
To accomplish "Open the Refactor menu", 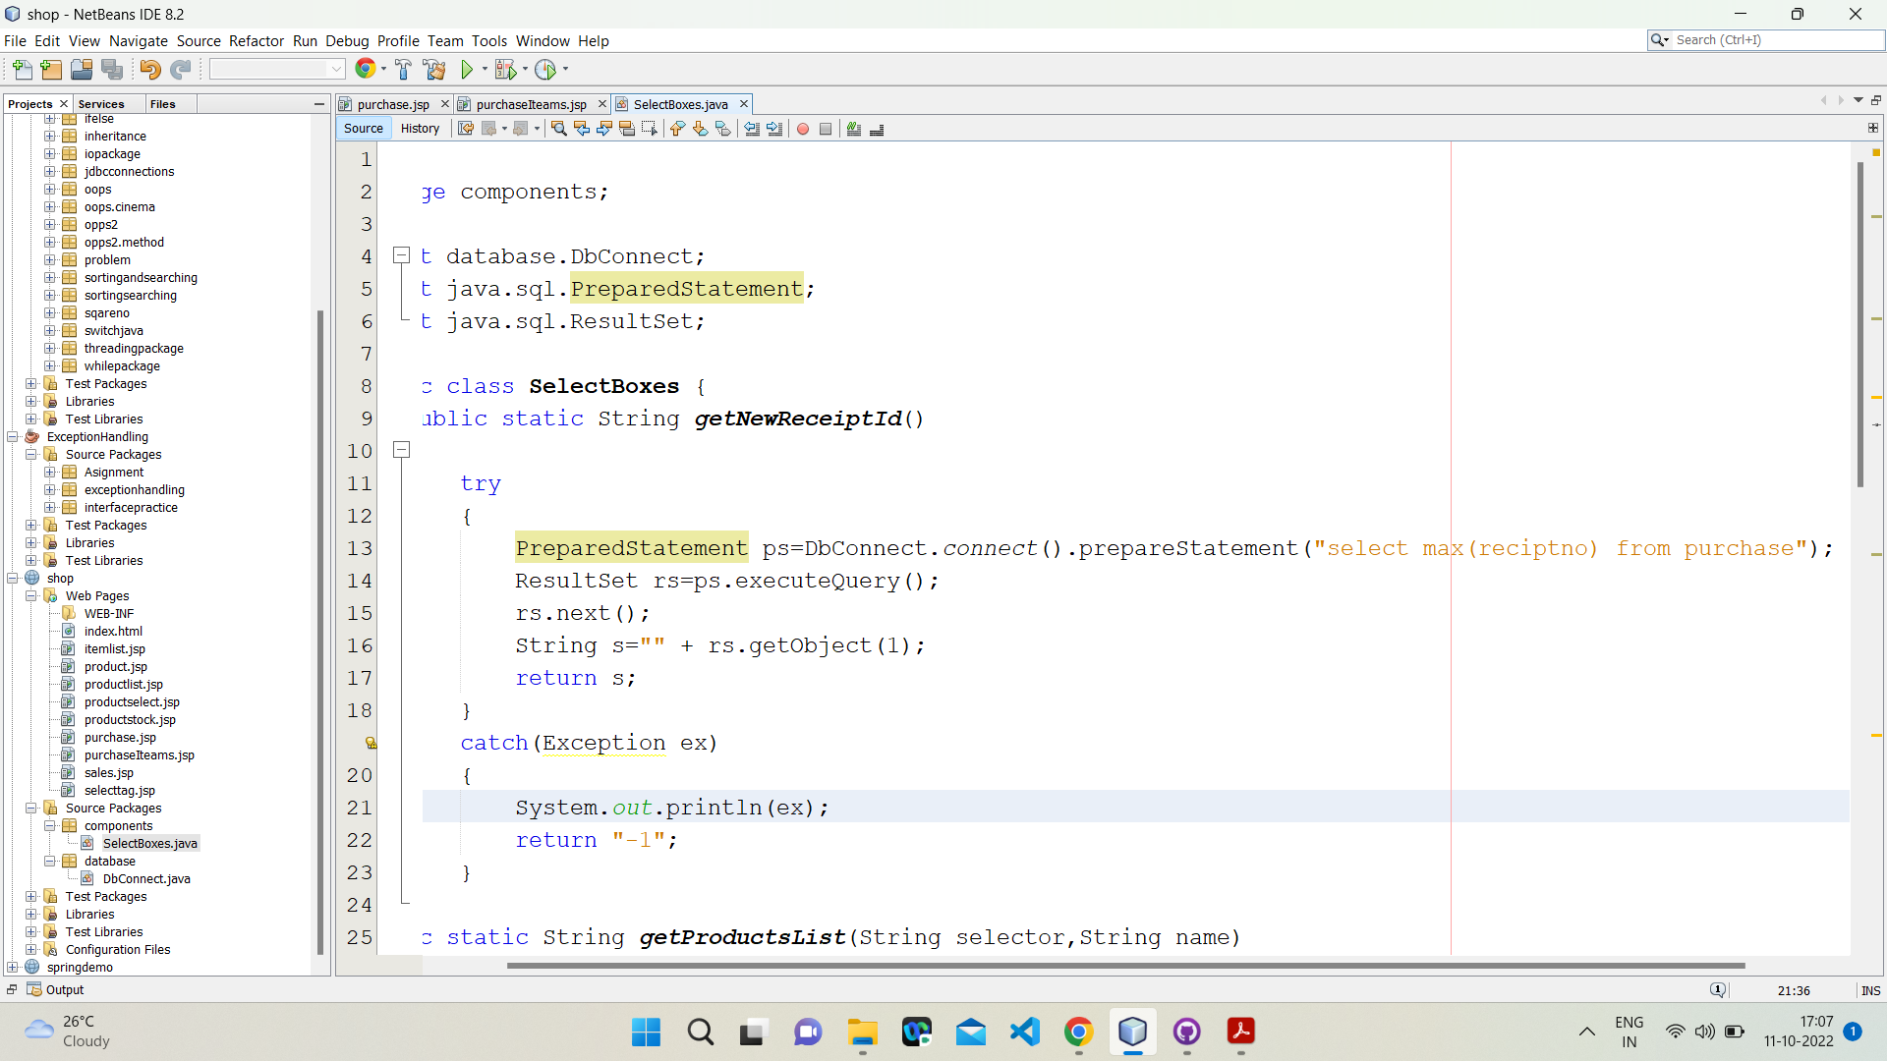I will pyautogui.click(x=257, y=40).
